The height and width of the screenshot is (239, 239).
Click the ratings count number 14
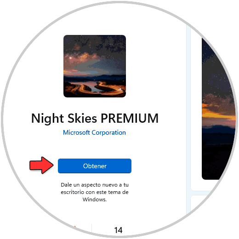tap(118, 230)
